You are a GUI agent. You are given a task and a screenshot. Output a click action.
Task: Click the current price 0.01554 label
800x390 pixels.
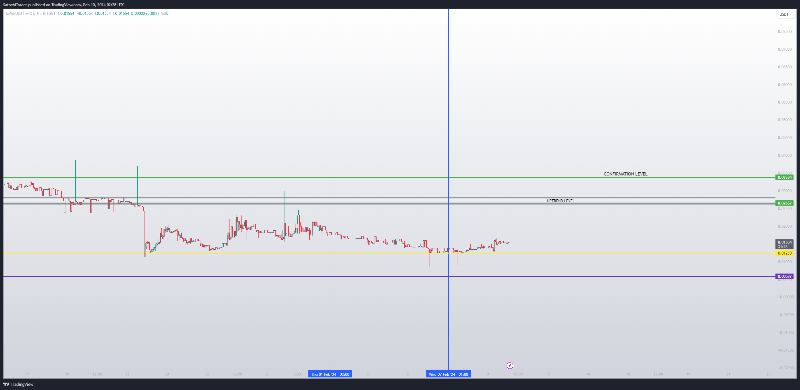(784, 242)
